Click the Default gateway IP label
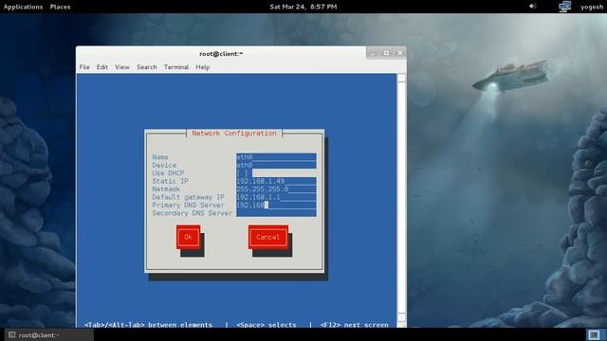Viewport: 607px width, 341px height. click(188, 197)
